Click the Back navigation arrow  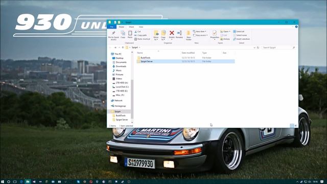pyautogui.click(x=110, y=48)
